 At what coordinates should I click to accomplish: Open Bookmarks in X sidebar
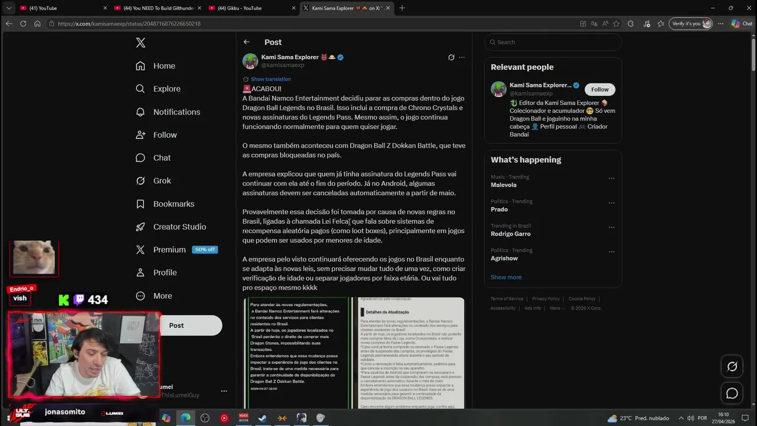pyautogui.click(x=165, y=204)
